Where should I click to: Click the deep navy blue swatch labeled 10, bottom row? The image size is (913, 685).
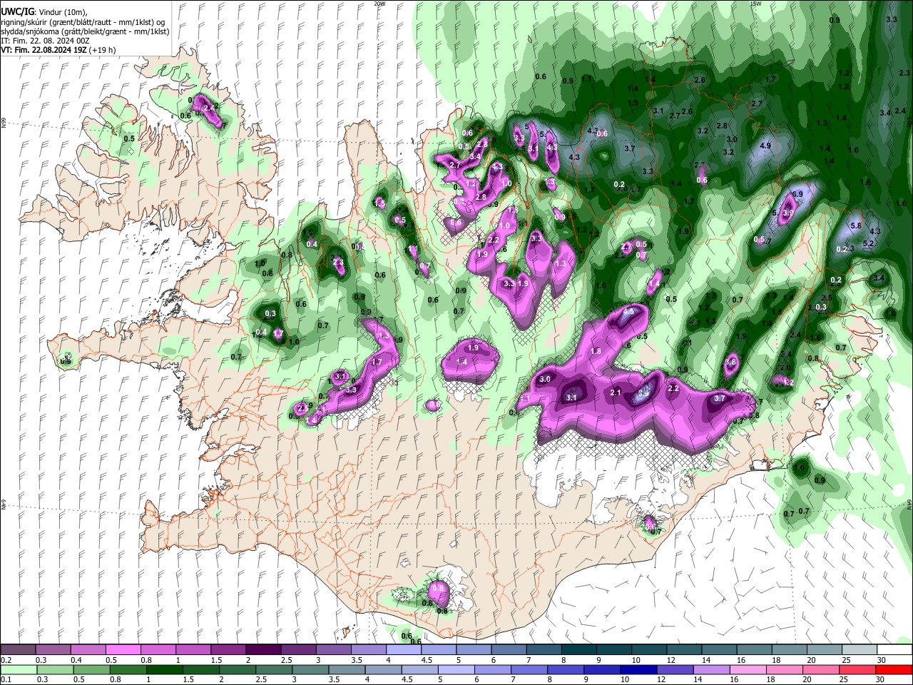pyautogui.click(x=639, y=669)
